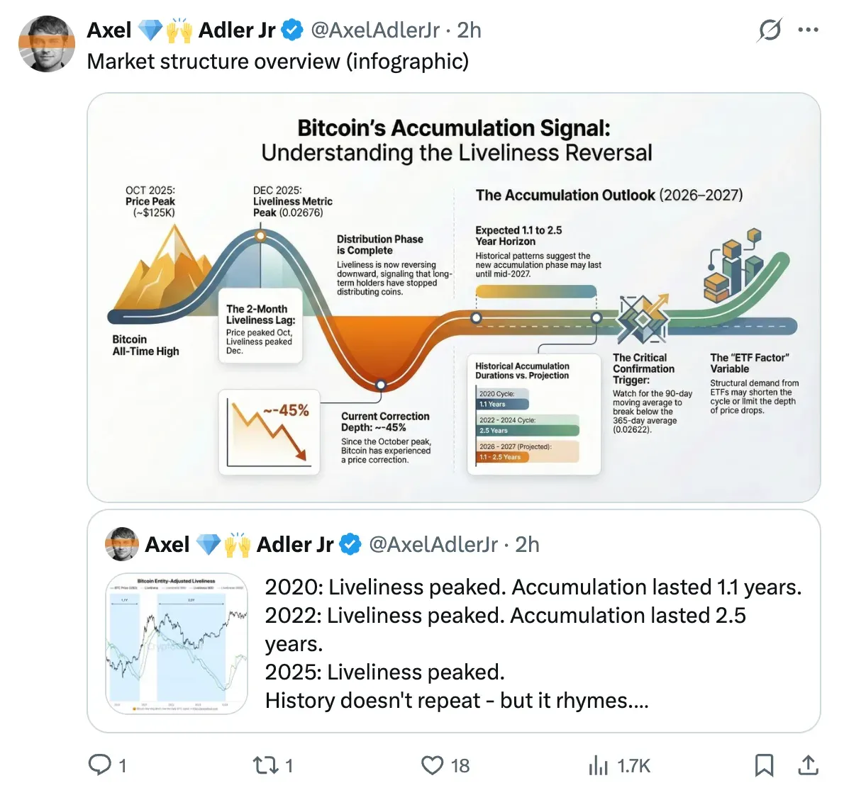Click the verified badge in the quoted tweet
Viewport: 844px width, 795px height.
point(349,544)
